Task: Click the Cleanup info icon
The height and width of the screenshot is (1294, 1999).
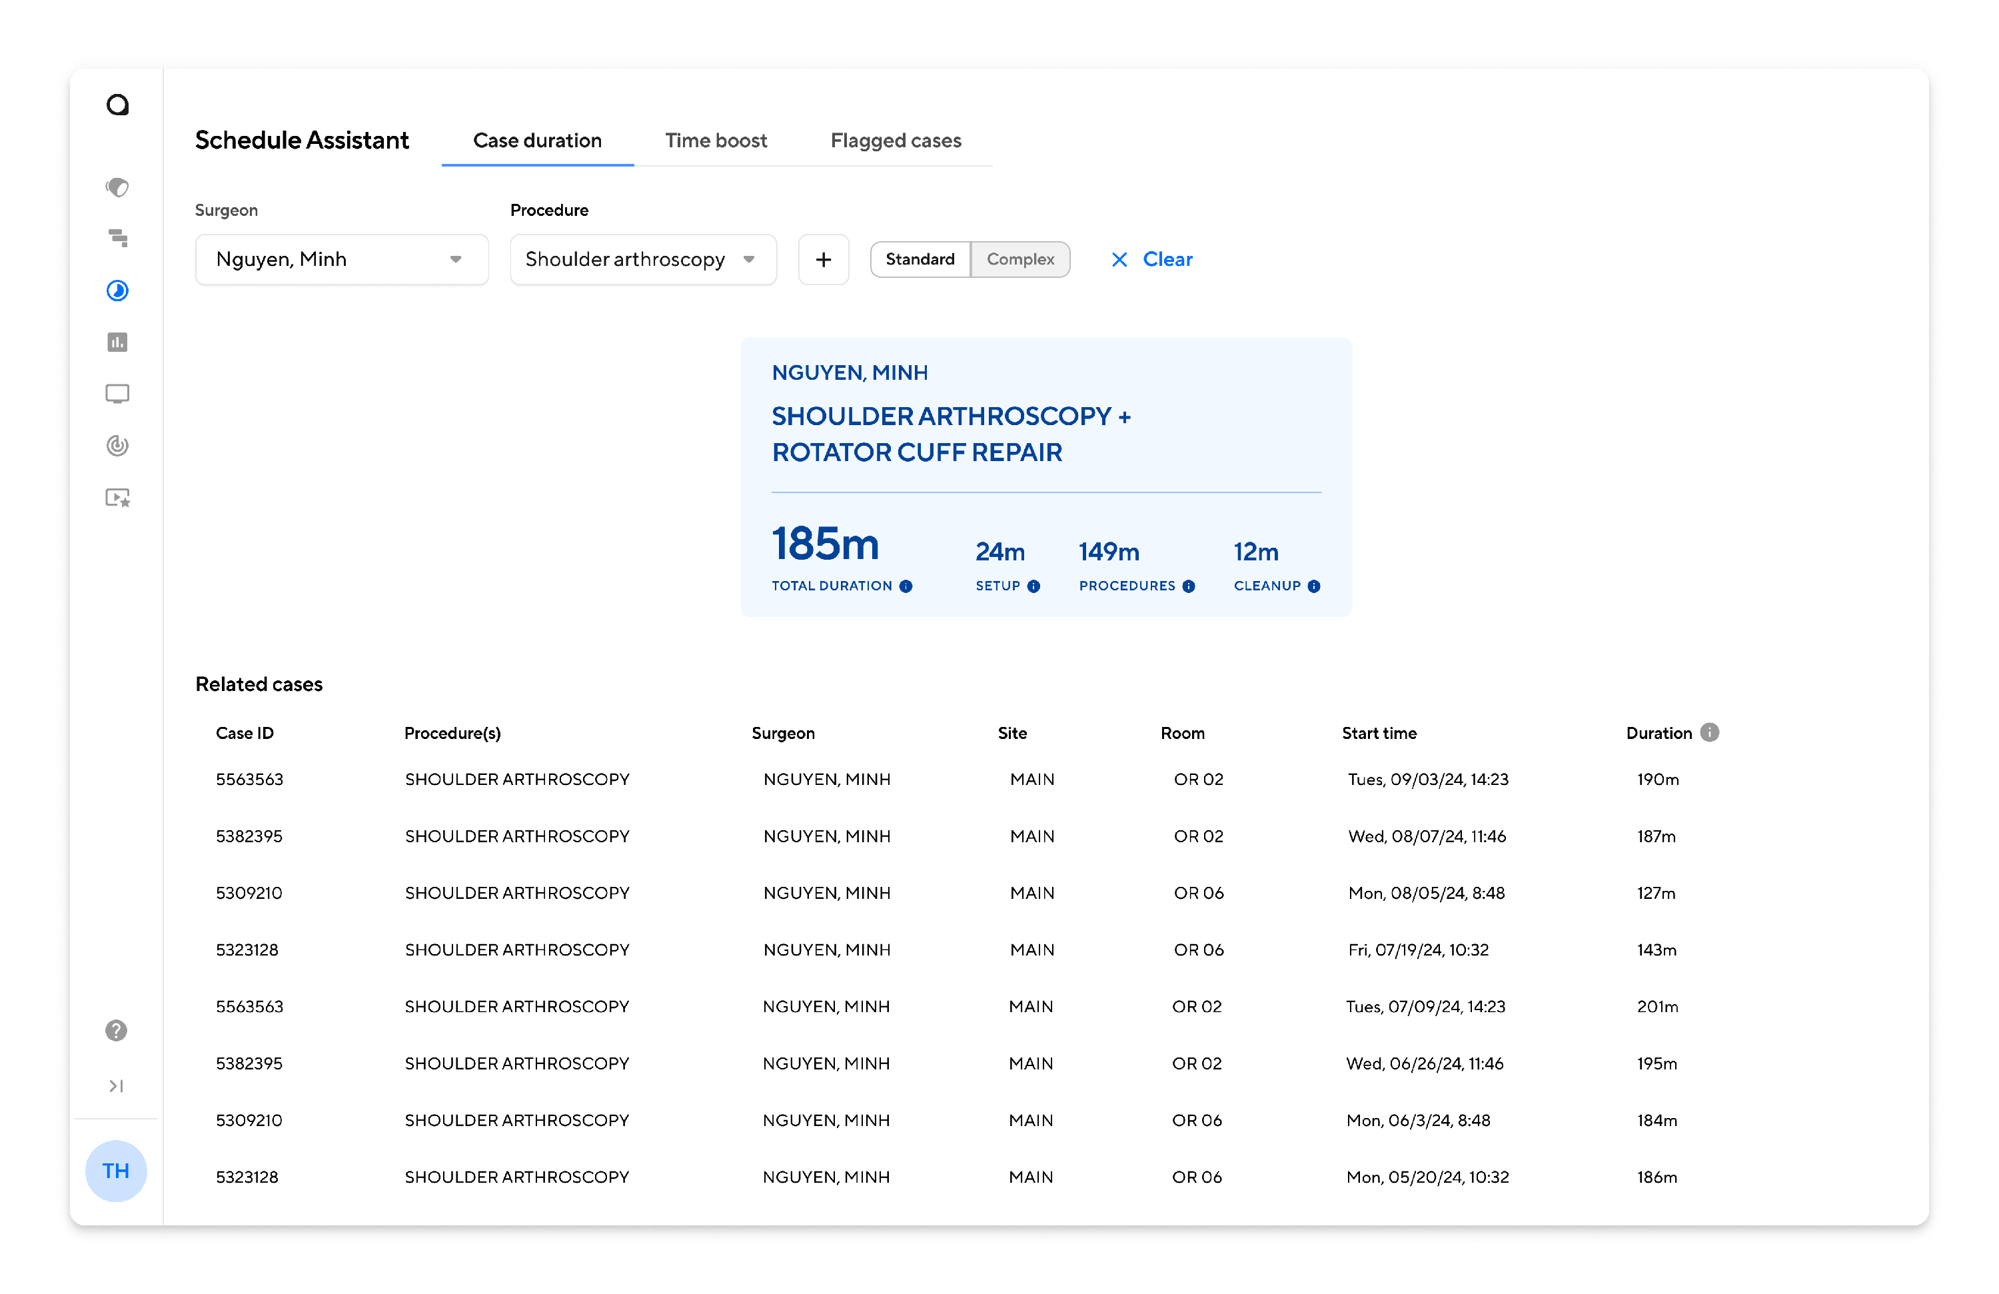Action: pos(1313,586)
